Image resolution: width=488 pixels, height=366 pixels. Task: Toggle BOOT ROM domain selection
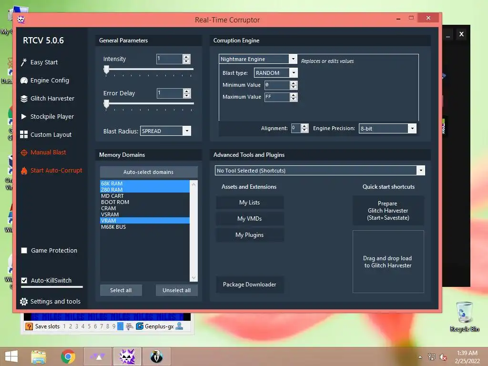(x=145, y=202)
